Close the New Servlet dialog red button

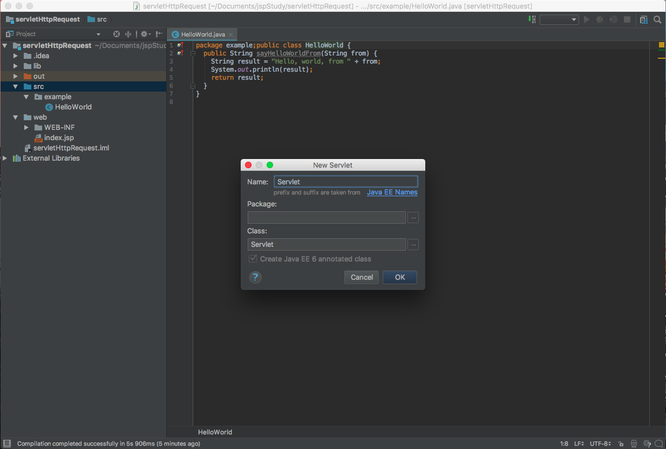(248, 165)
